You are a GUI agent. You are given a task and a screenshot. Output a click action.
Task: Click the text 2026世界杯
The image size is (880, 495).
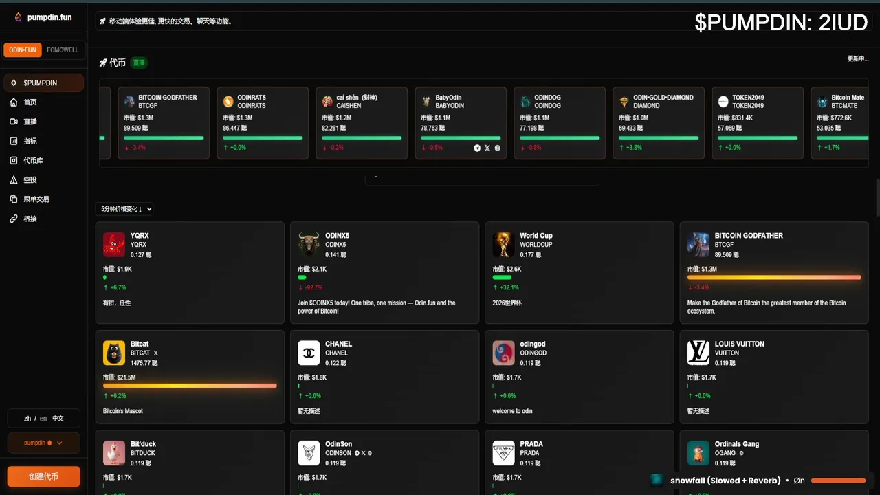coord(507,303)
